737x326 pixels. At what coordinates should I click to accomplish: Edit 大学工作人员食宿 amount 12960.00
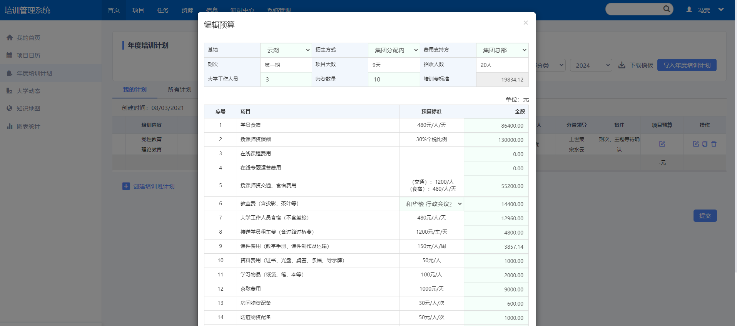tap(496, 218)
